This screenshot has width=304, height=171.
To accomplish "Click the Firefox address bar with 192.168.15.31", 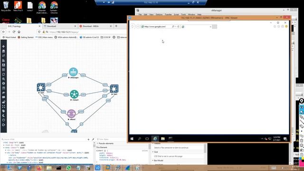I will coord(81,32).
